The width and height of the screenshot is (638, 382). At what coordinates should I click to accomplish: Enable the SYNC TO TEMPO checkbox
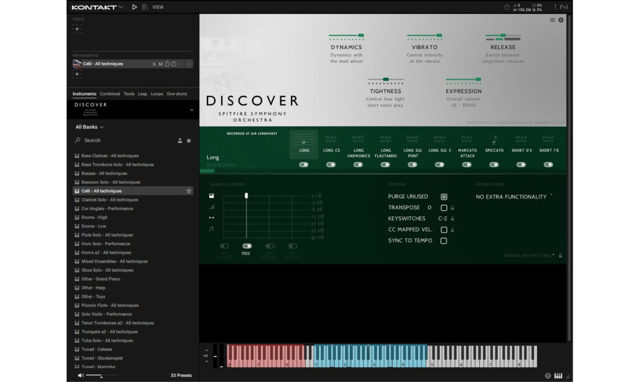pos(444,240)
